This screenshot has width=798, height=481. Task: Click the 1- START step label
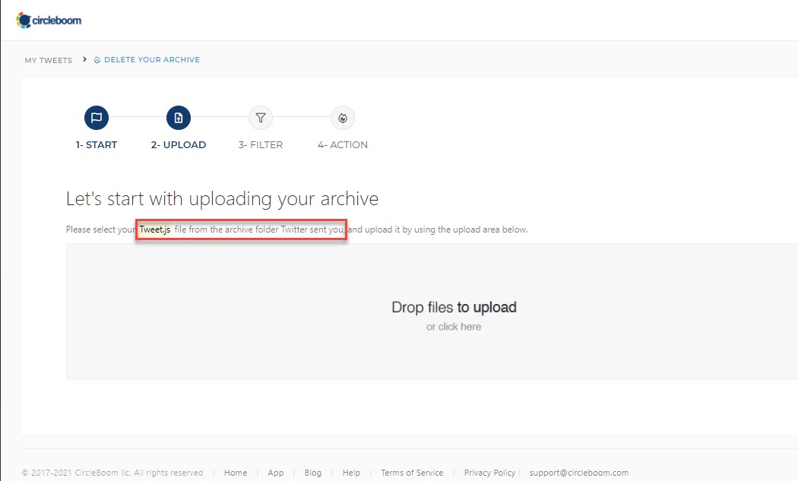97,144
